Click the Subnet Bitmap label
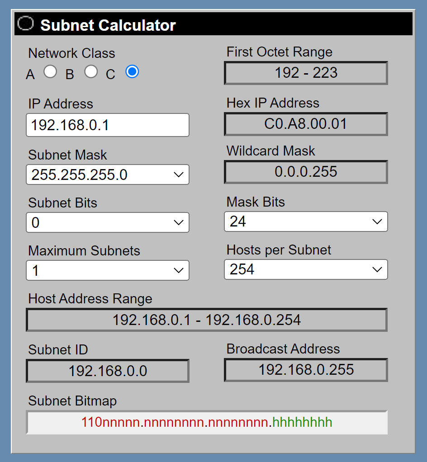The height and width of the screenshot is (462, 427). 72,401
